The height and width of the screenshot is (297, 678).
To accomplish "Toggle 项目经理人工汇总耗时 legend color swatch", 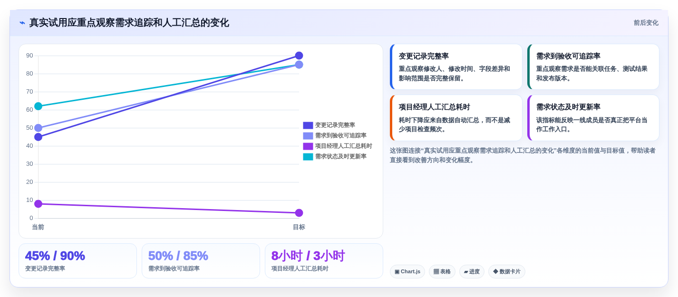I will [308, 146].
